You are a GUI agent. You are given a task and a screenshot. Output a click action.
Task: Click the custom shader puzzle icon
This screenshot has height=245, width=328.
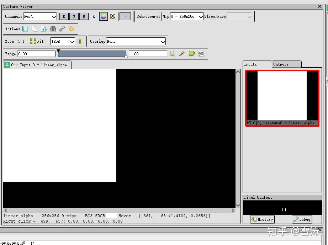tap(71, 29)
